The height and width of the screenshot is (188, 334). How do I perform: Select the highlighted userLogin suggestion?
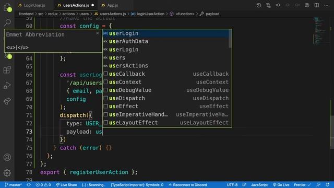(166, 33)
